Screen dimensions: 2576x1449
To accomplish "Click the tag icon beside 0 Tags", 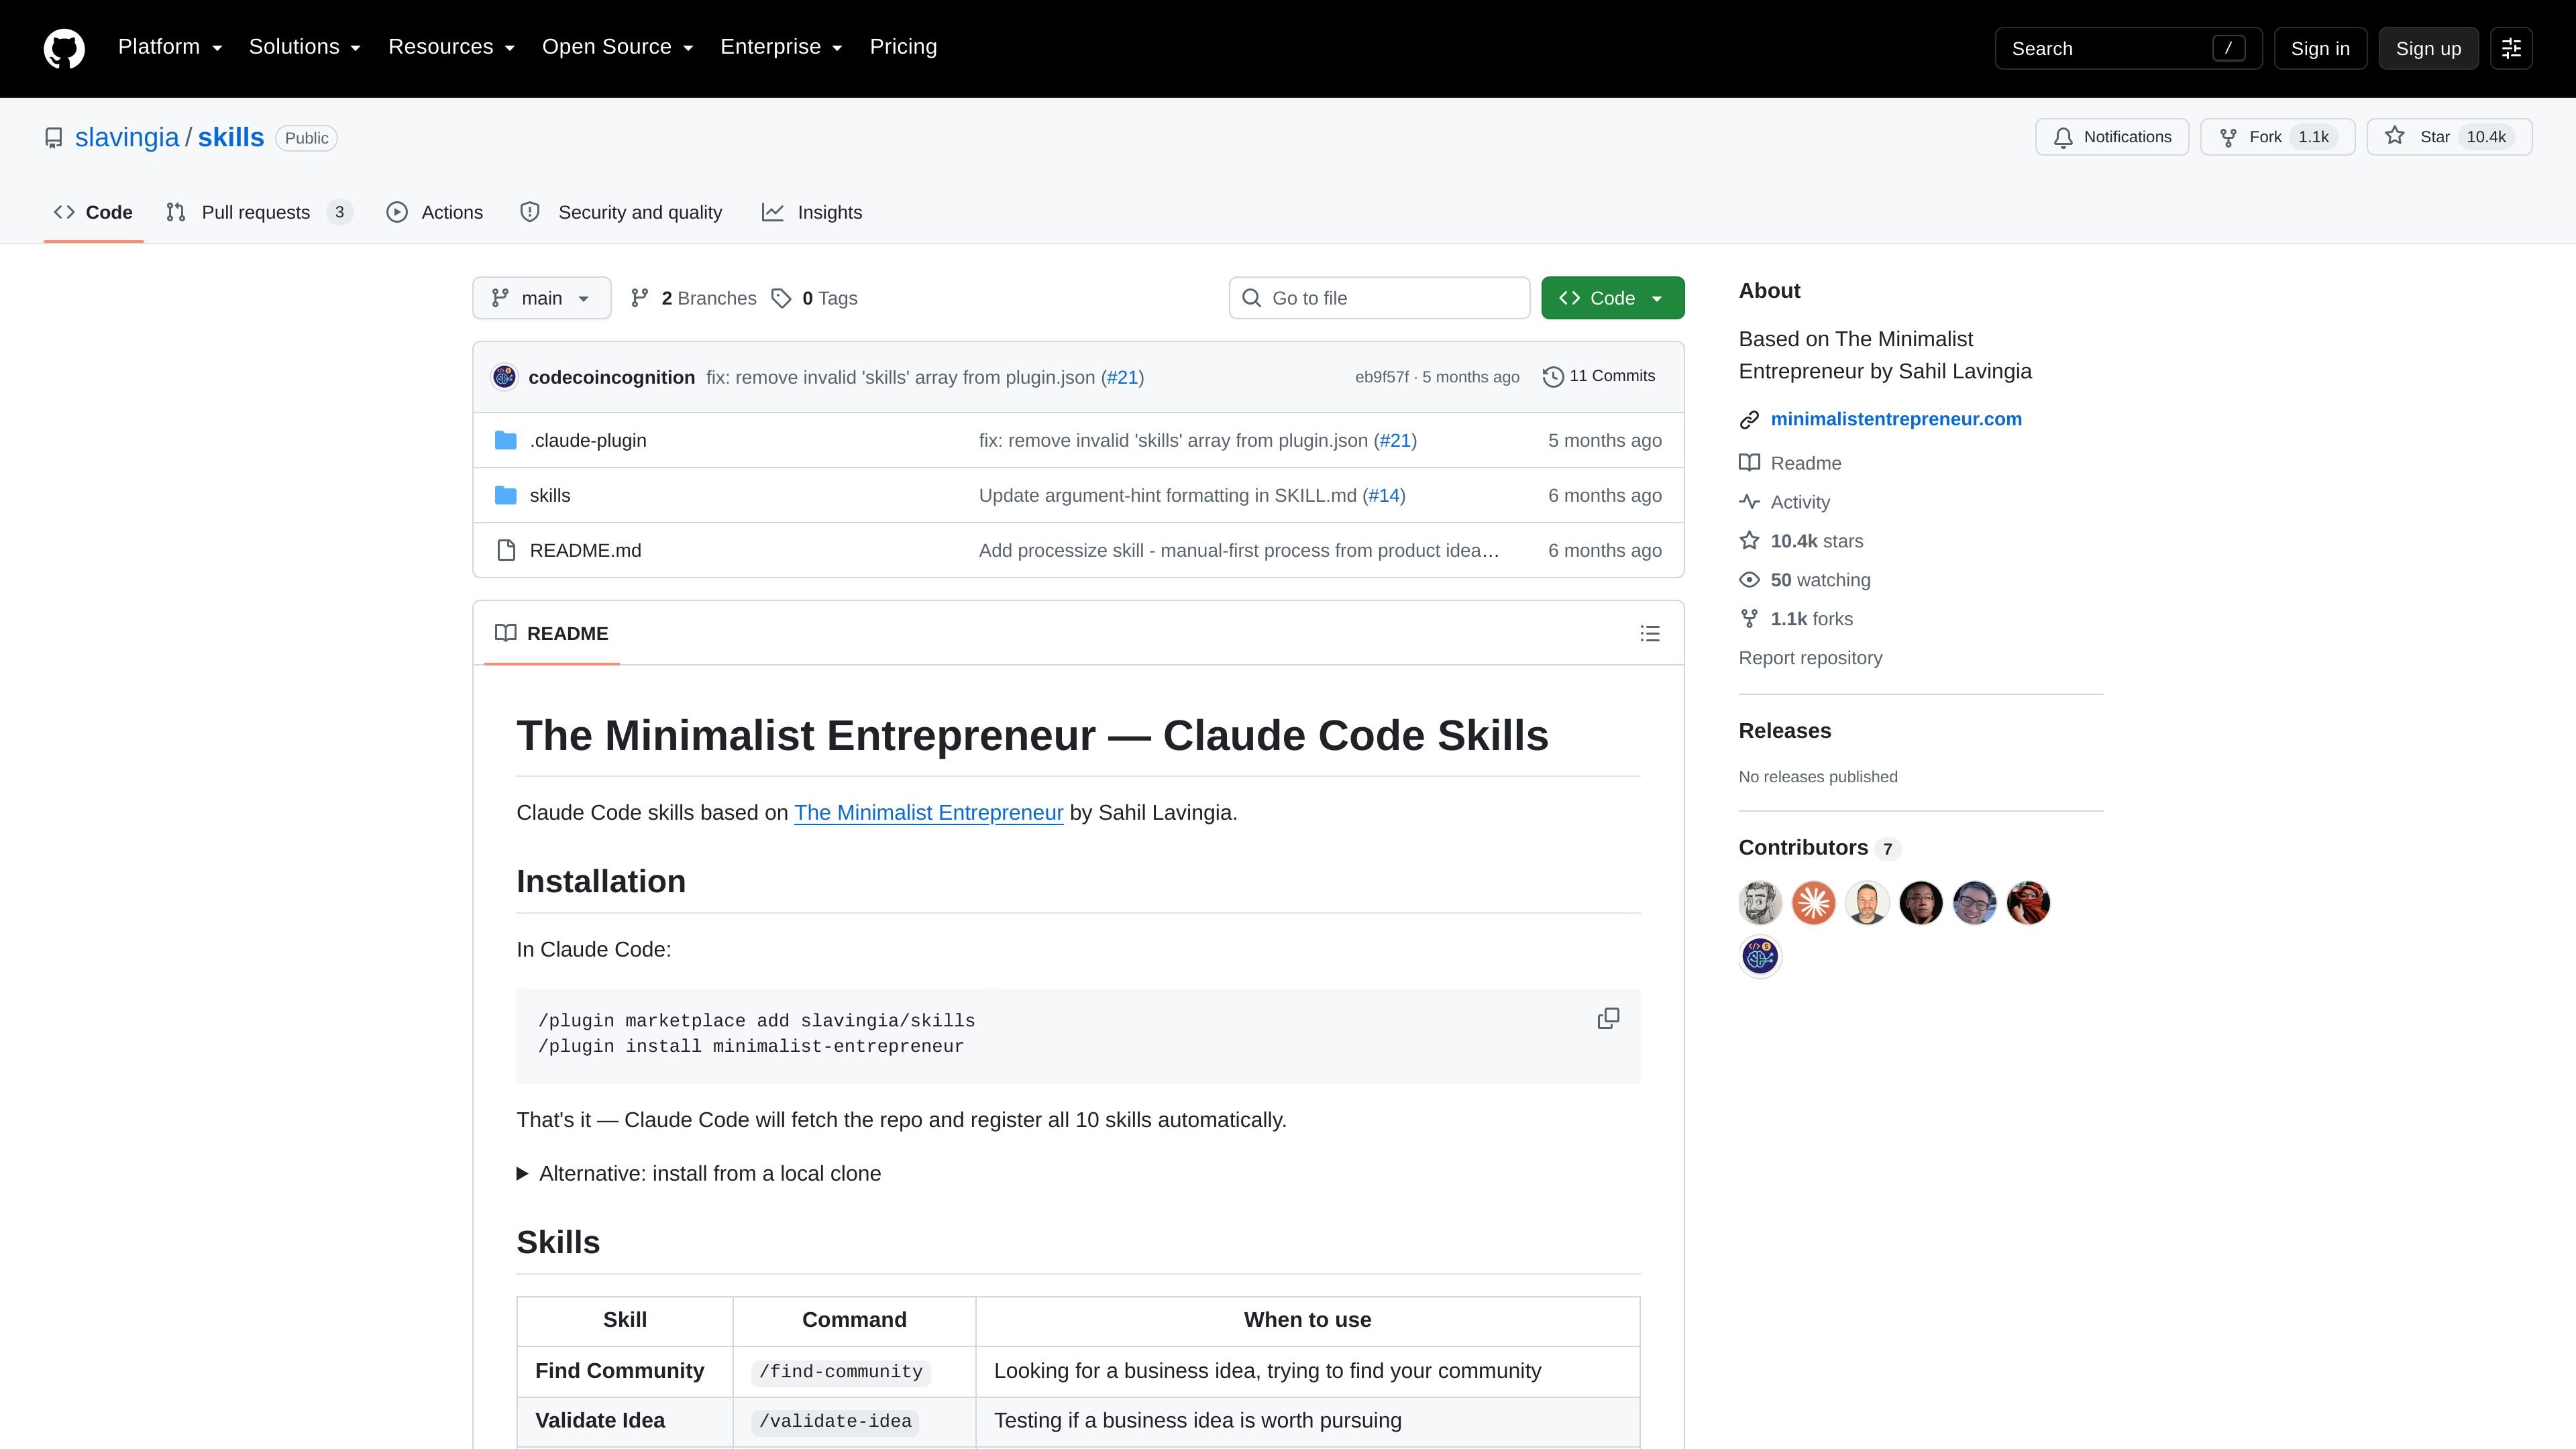I will click(781, 298).
